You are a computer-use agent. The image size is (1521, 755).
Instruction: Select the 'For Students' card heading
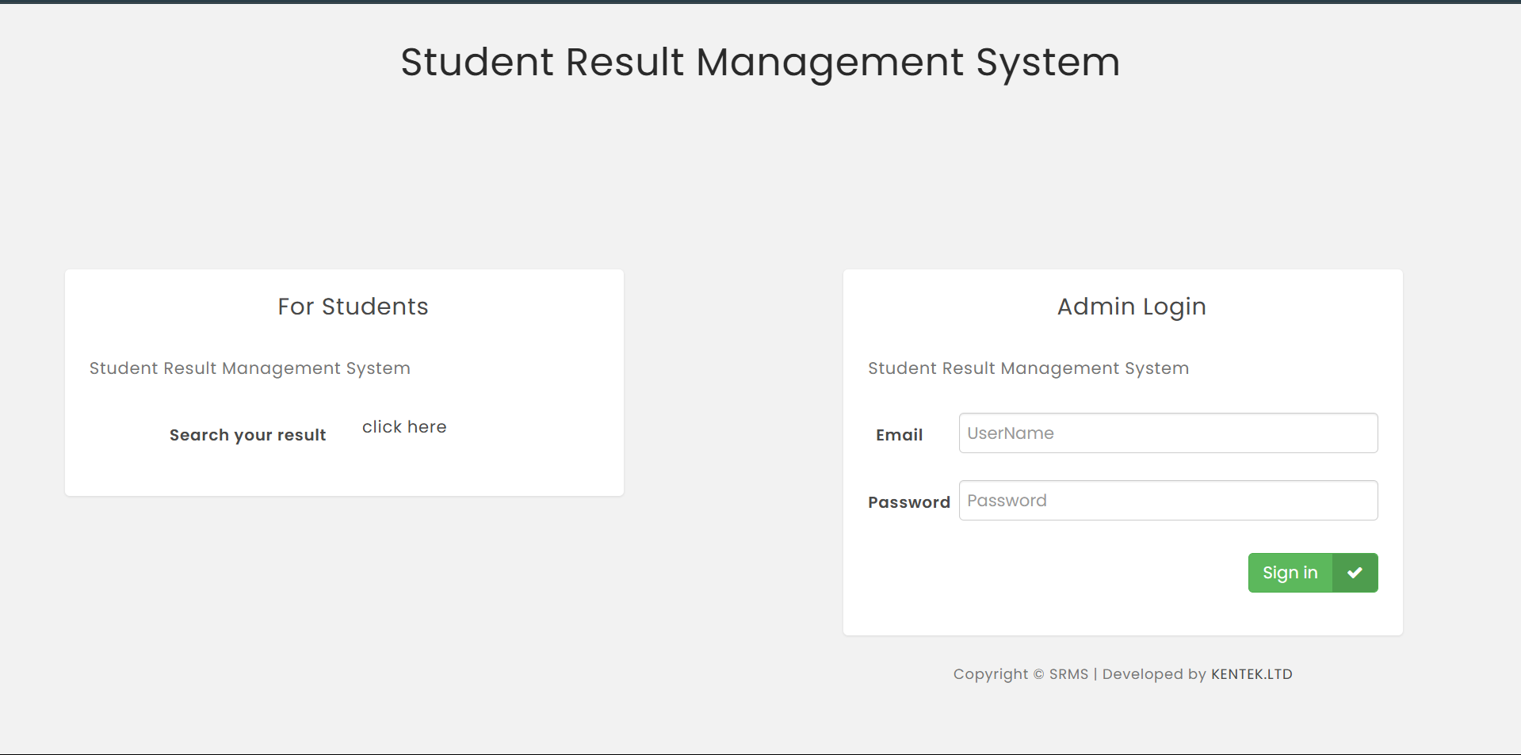pyautogui.click(x=353, y=307)
